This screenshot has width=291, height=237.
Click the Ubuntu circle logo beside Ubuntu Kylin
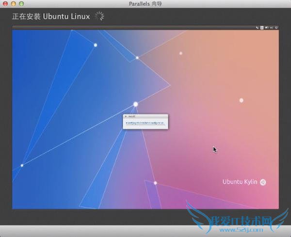(x=263, y=182)
